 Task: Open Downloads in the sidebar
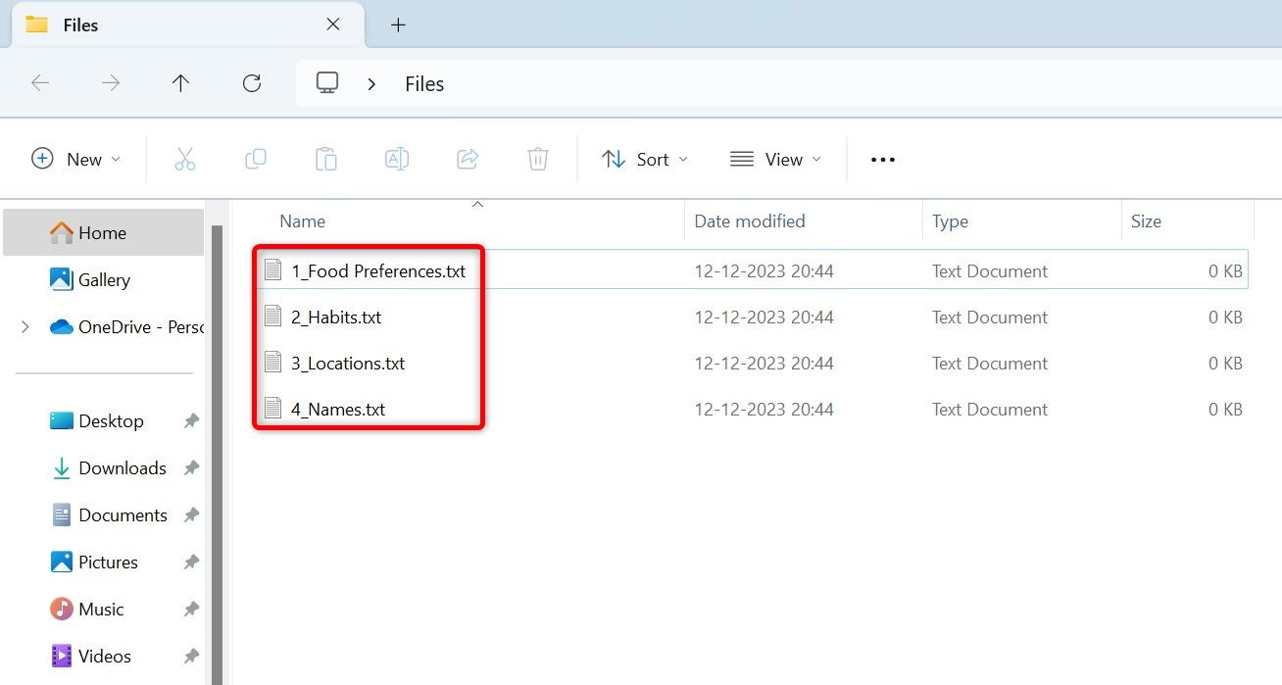click(122, 468)
